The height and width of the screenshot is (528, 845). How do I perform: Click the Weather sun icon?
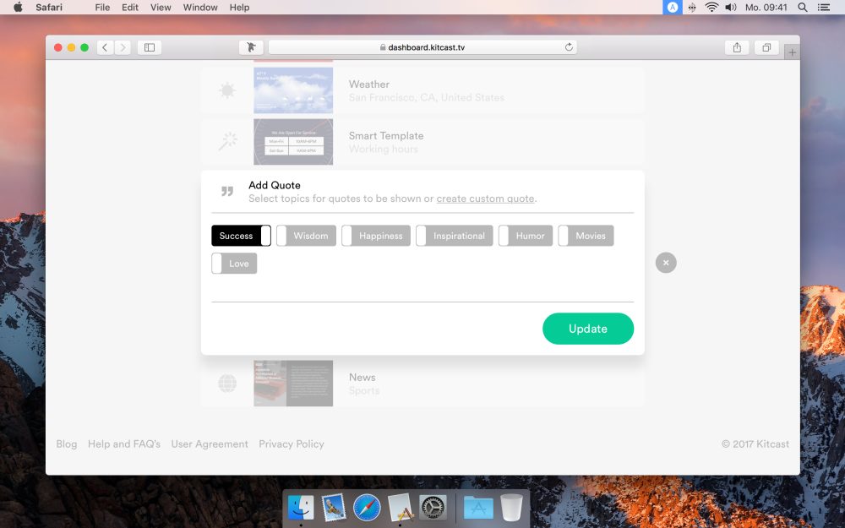[227, 90]
